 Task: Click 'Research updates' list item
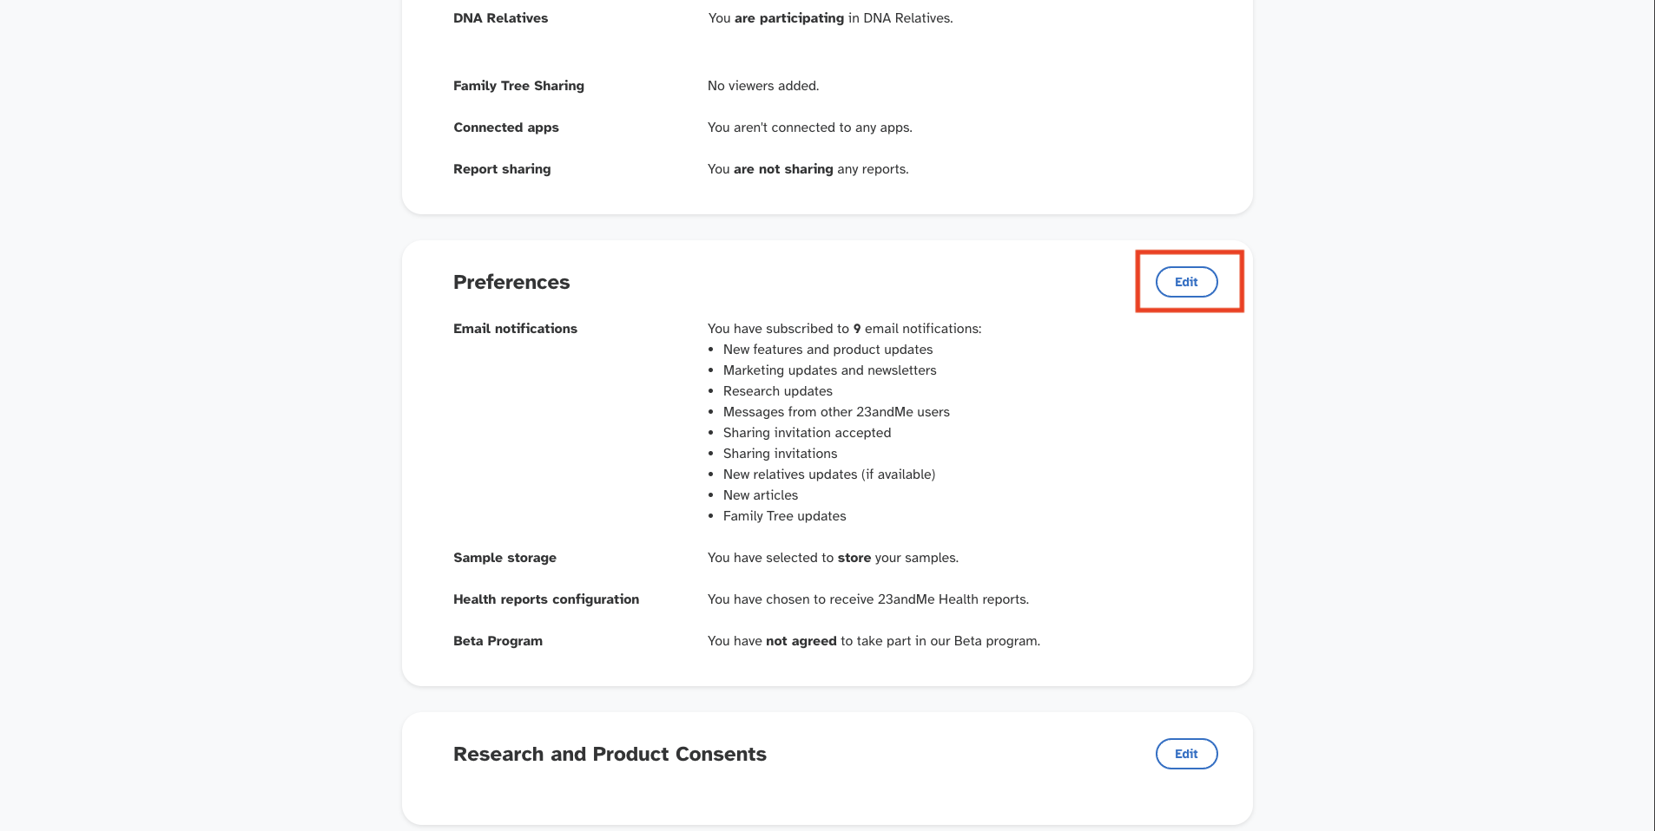tap(777, 391)
